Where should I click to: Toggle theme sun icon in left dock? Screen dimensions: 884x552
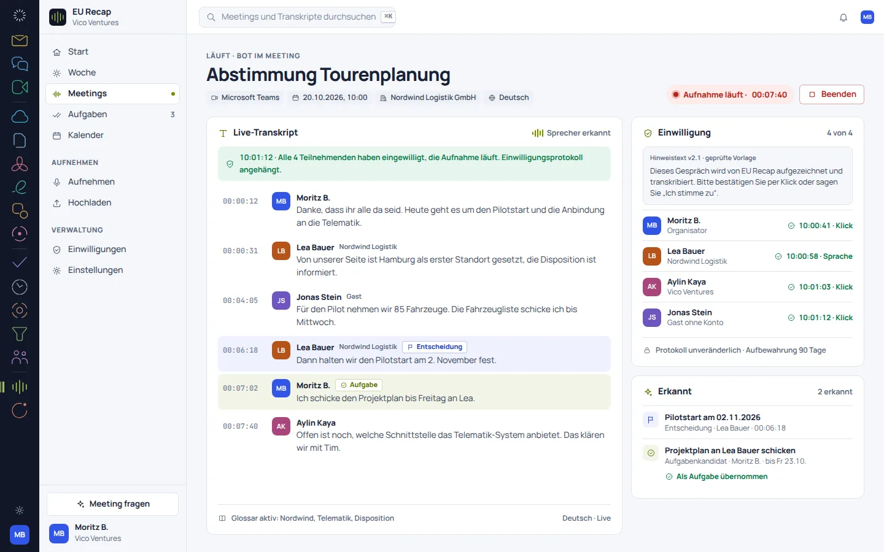coord(20,510)
